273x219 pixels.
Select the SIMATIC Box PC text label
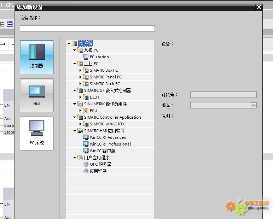pyautogui.click(x=104, y=70)
